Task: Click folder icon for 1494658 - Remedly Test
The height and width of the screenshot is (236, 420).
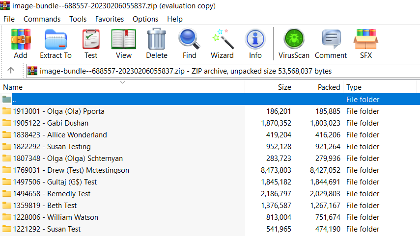Action: pyautogui.click(x=7, y=193)
